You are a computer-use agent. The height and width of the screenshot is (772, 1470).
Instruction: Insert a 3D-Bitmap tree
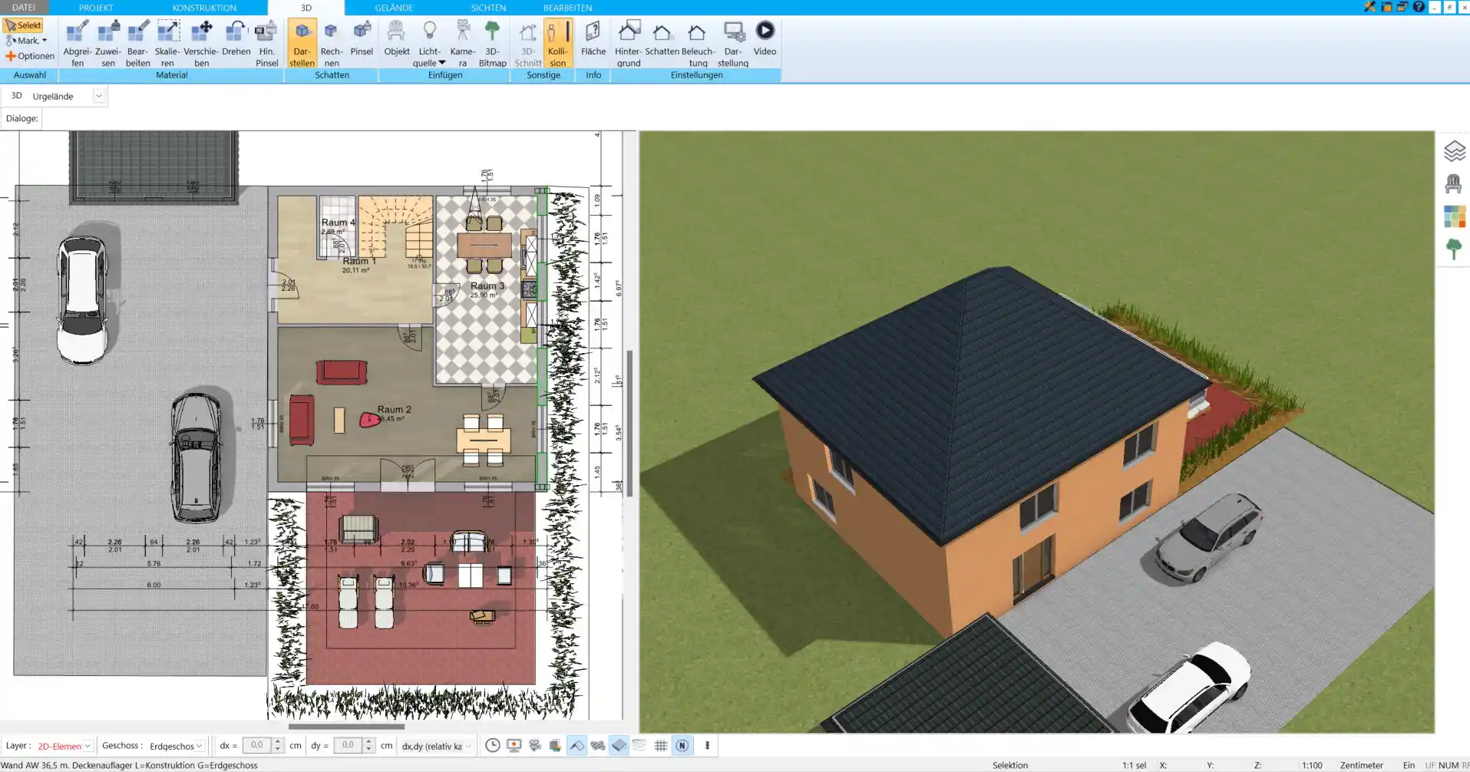(x=492, y=44)
